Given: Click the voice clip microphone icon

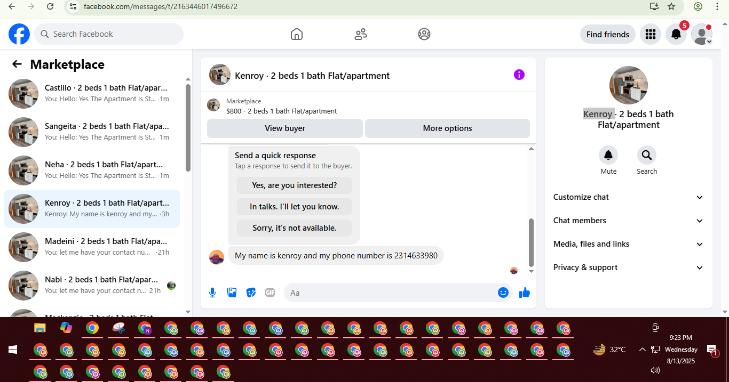Looking at the screenshot, I should pyautogui.click(x=212, y=292).
